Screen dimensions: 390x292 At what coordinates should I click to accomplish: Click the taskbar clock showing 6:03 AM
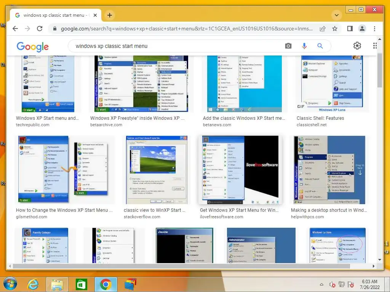(x=369, y=284)
